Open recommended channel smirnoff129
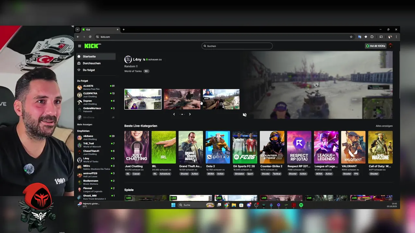 pos(96,175)
